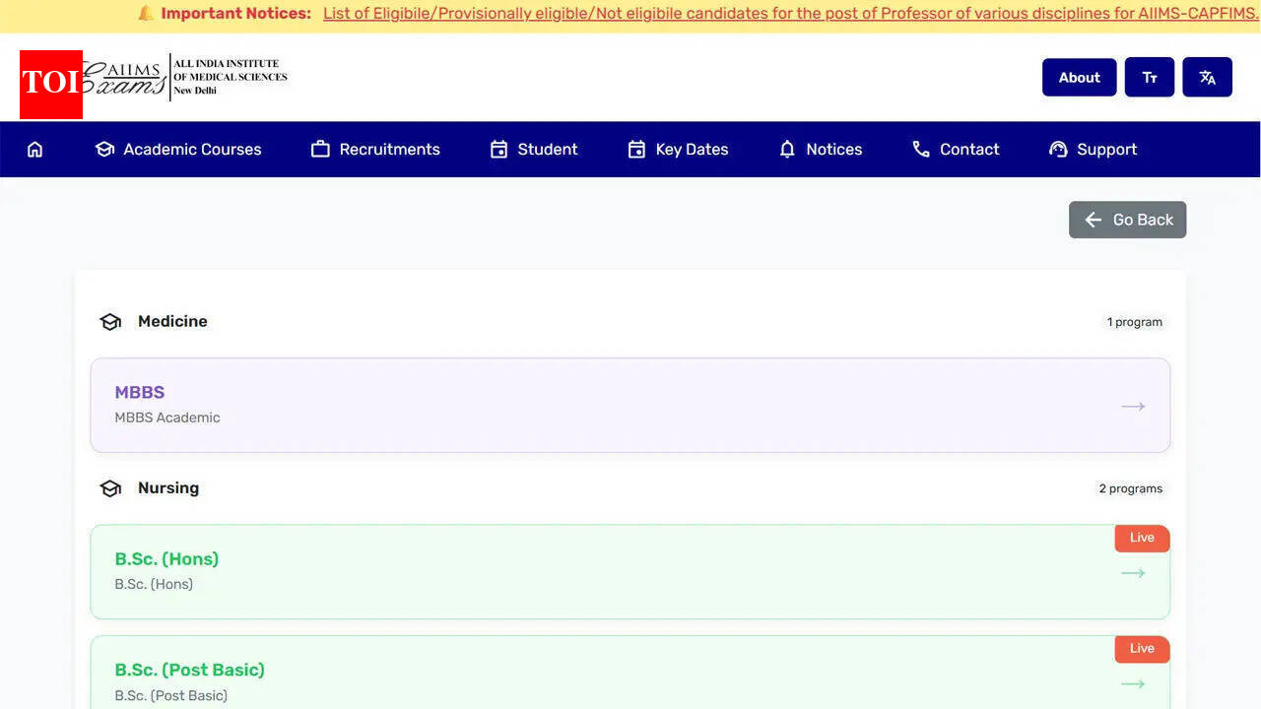1261x709 pixels.
Task: Click the bell icon in important notices banner
Action: tap(146, 14)
